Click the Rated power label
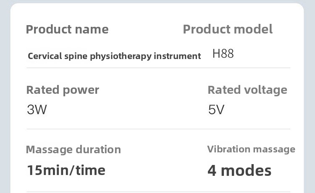Screen dimensions: 315x193 (x=63, y=90)
